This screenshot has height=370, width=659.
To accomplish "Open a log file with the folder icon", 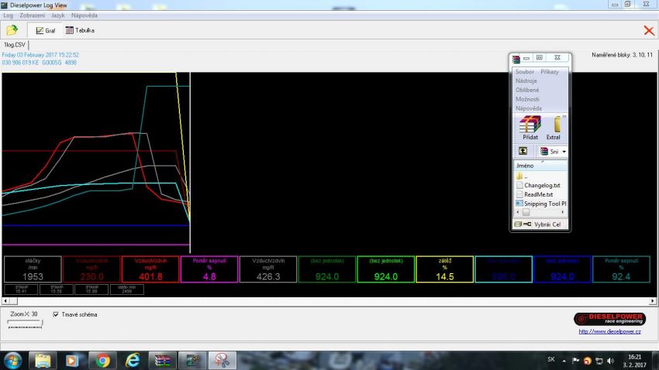I will coord(12,30).
